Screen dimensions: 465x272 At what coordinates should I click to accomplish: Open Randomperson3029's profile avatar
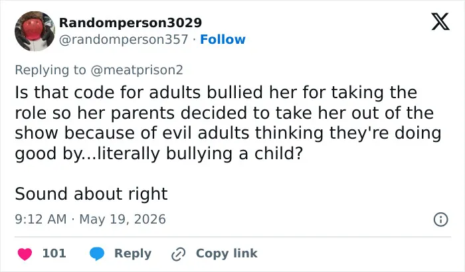(x=35, y=31)
